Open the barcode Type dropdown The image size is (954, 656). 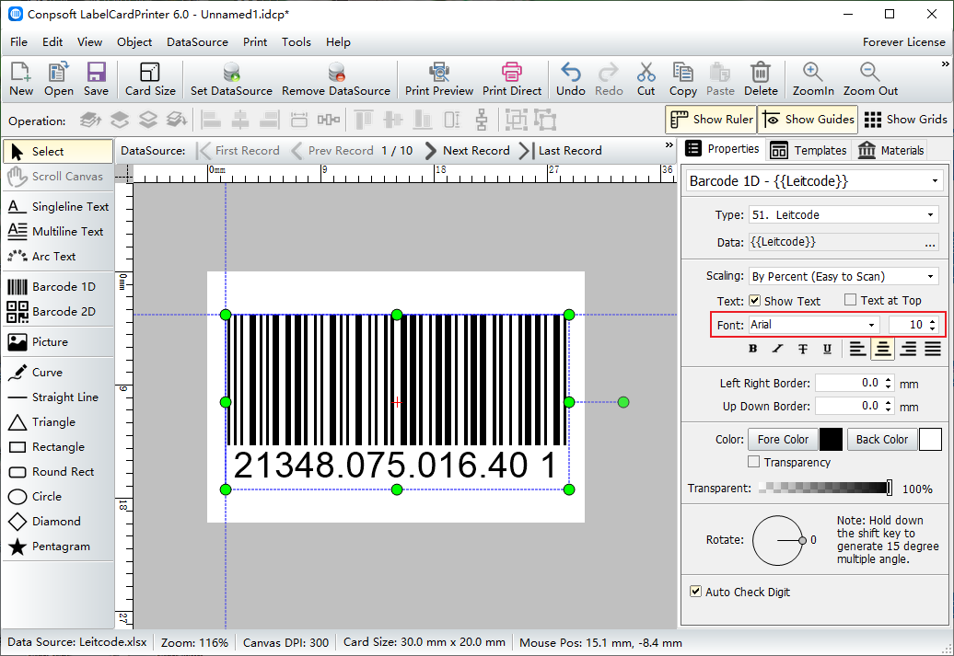point(930,215)
